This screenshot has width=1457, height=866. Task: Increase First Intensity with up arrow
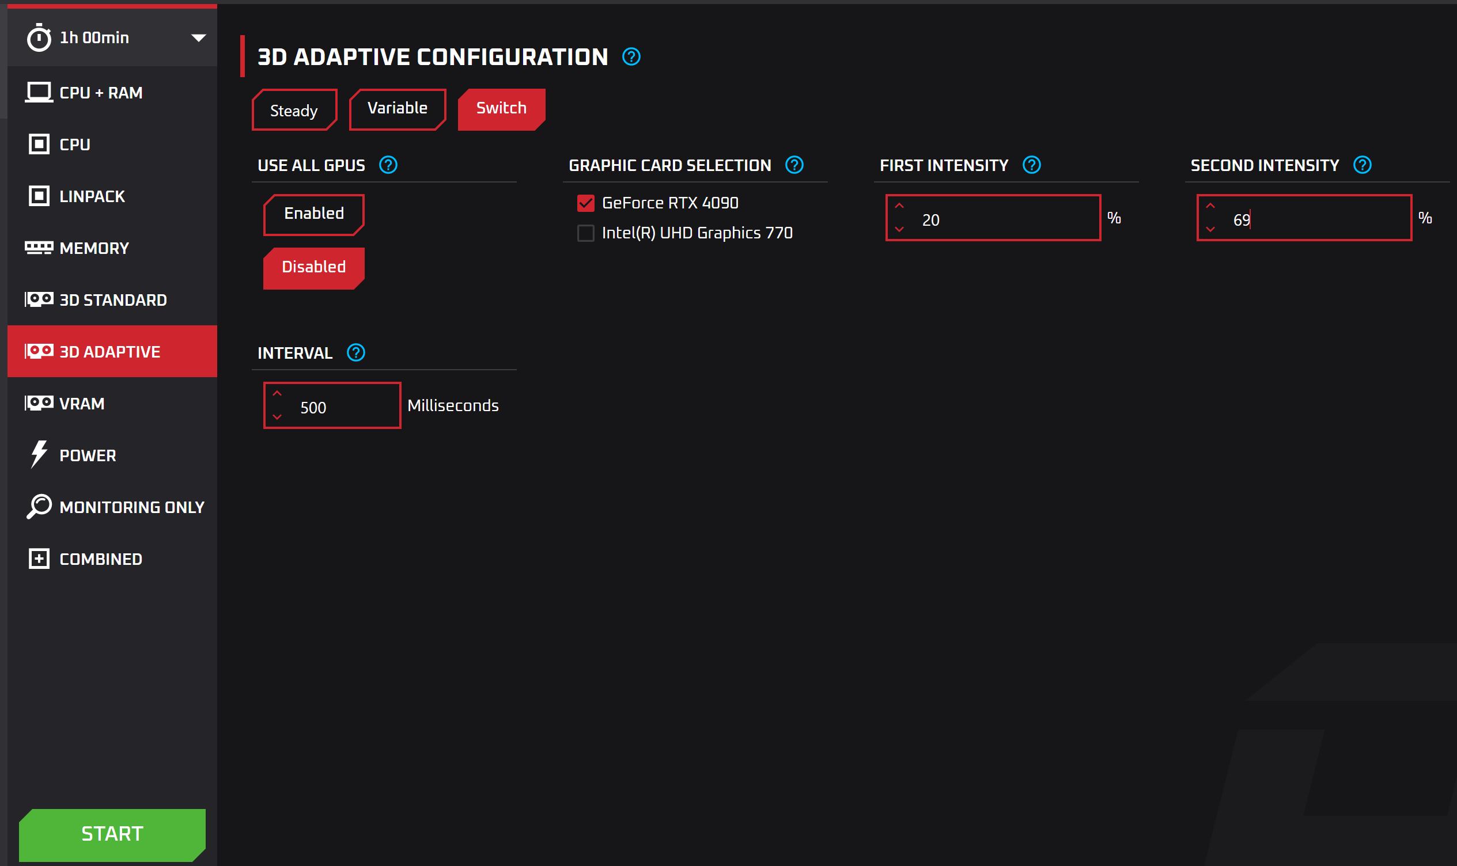[x=899, y=206]
